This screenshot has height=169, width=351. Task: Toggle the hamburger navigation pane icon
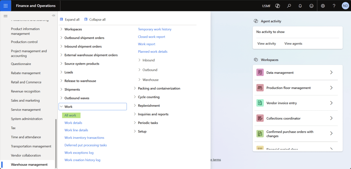point(5,16)
